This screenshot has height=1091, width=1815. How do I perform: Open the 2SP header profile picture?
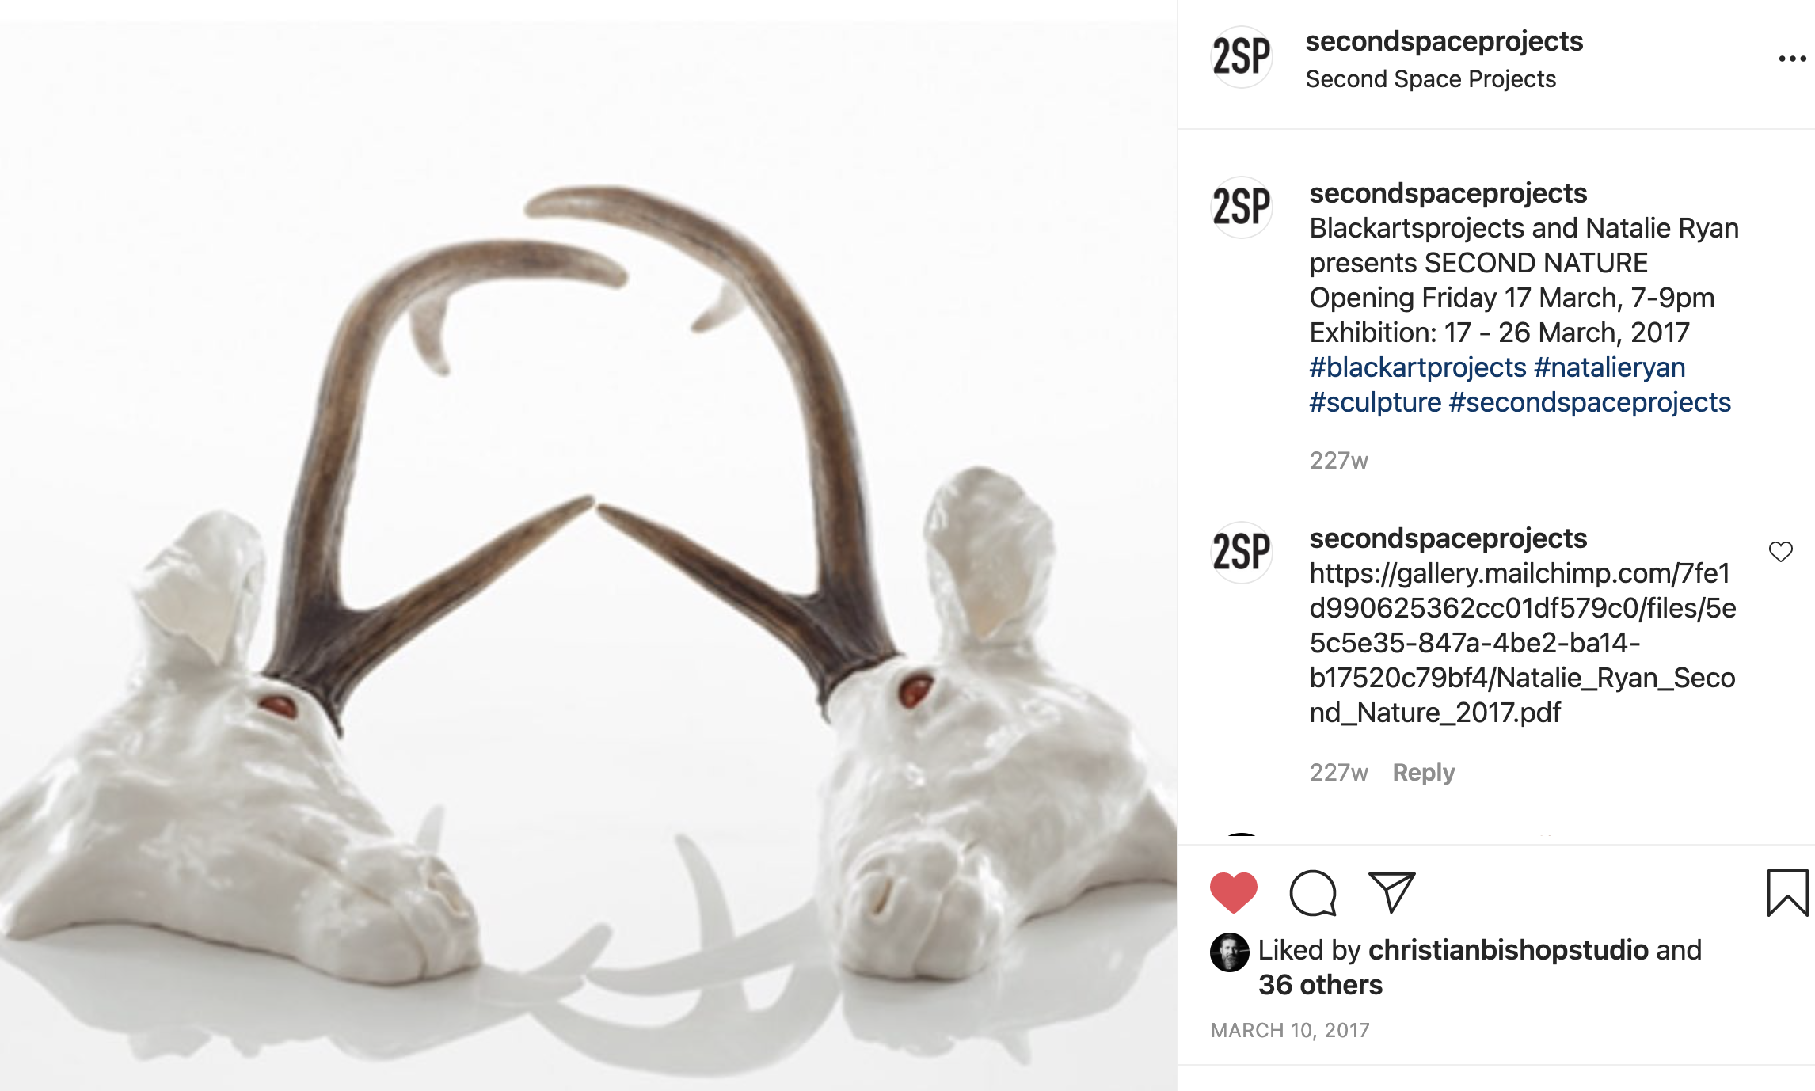pyautogui.click(x=1242, y=57)
